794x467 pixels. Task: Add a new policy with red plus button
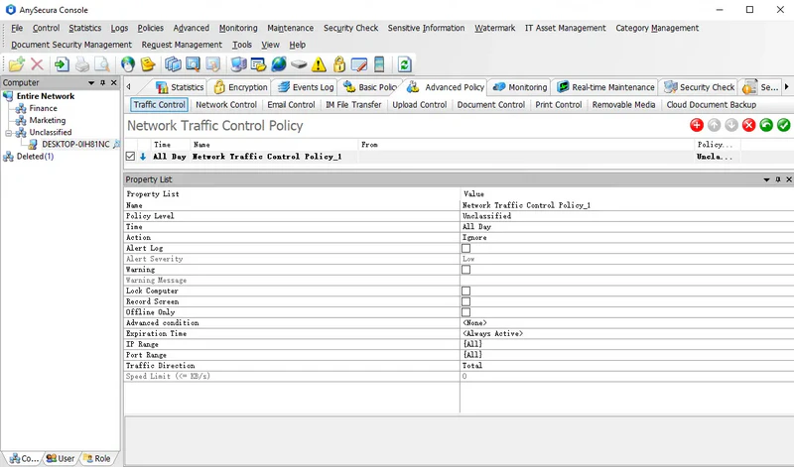697,125
